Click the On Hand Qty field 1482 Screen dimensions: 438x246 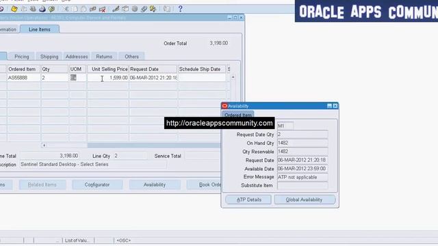302,143
